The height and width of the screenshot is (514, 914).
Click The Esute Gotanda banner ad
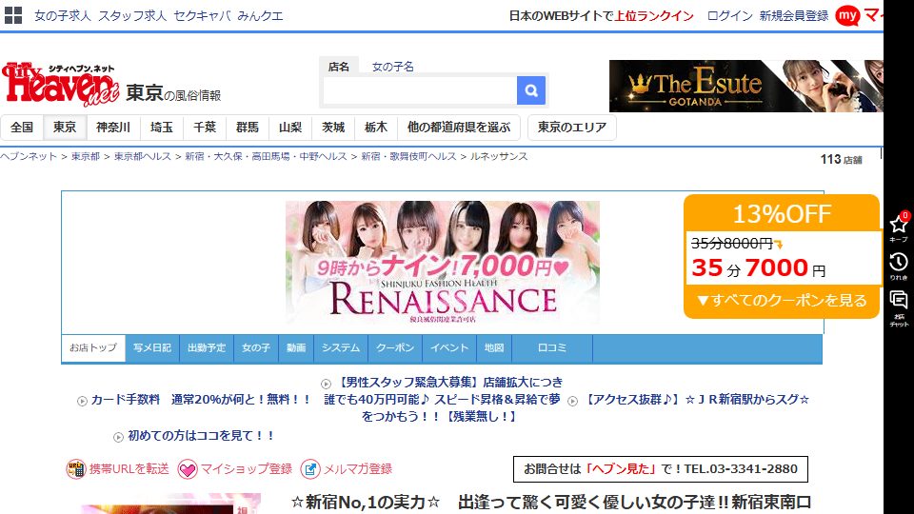746,87
